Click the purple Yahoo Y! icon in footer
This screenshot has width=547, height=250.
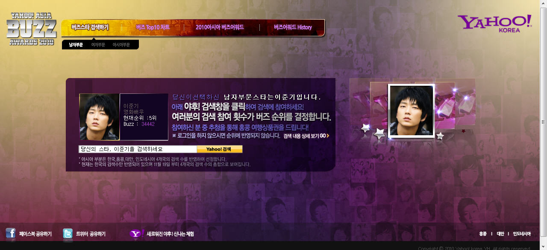(x=137, y=233)
